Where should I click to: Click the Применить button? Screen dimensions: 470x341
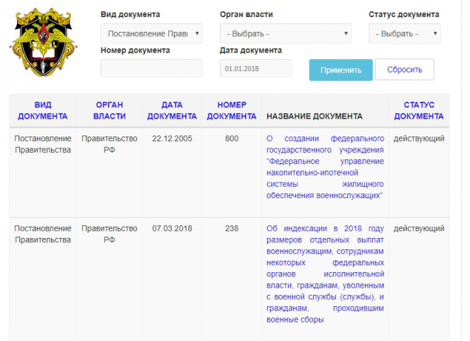(341, 70)
